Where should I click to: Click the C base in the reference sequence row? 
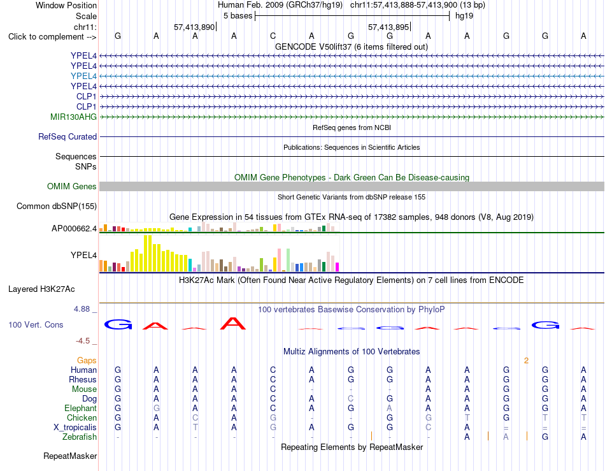(x=273, y=36)
